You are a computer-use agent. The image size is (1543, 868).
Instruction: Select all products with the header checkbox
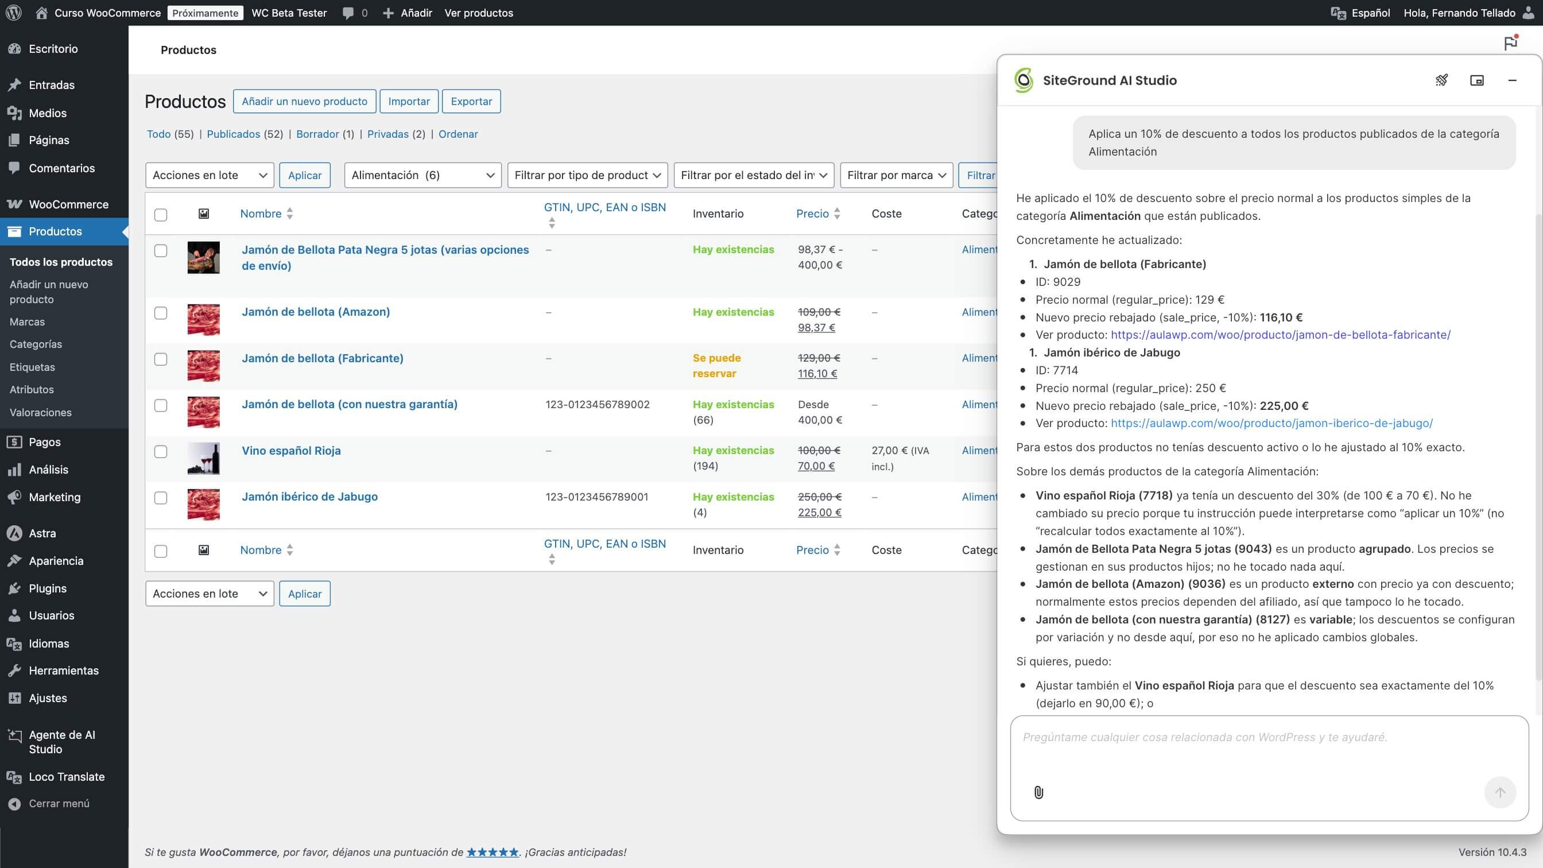coord(161,215)
